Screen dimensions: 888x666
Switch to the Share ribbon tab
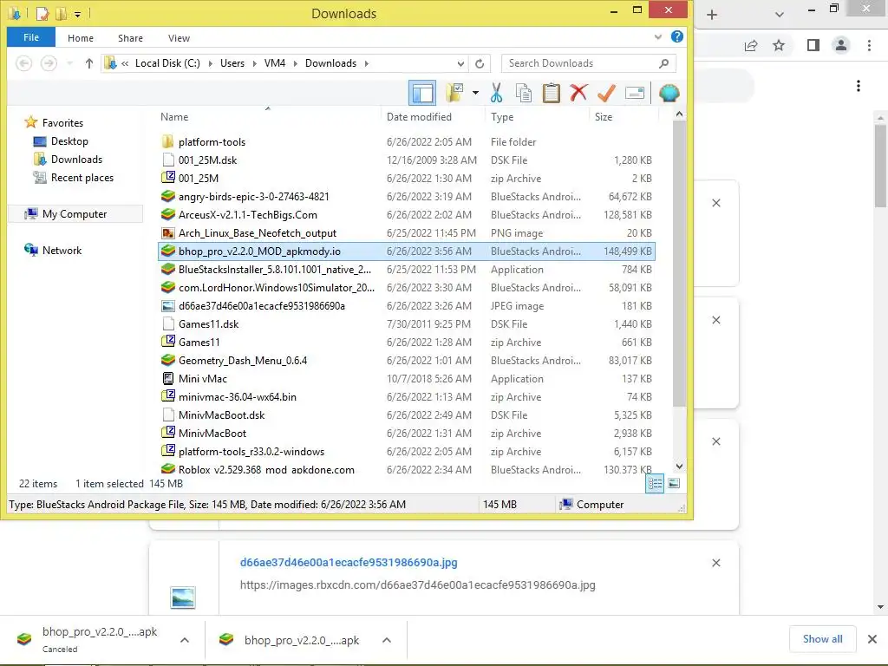(130, 38)
